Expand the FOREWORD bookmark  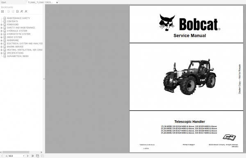coord(1,25)
